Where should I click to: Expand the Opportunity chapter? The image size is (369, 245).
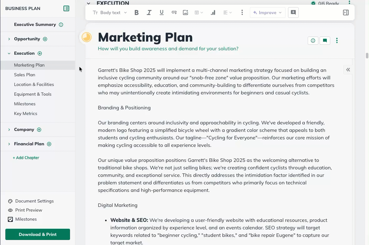[x=9, y=39]
